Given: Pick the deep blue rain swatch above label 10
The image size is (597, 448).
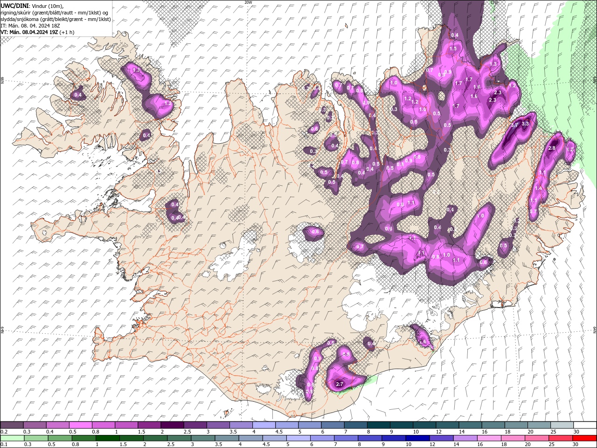Looking at the screenshot, I should (x=418, y=438).
